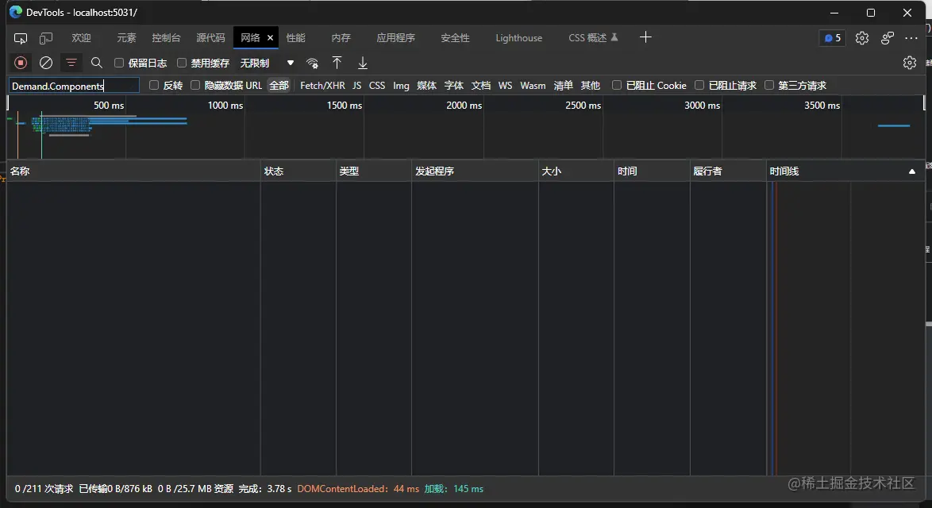Open the 源代码 tab

click(210, 38)
